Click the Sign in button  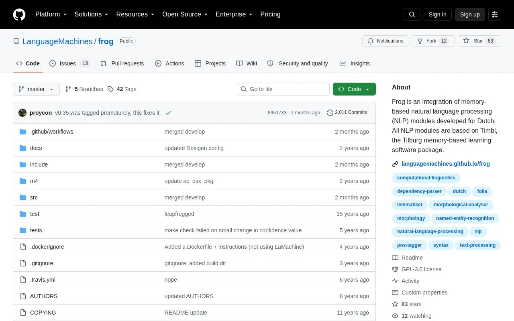coord(437,14)
